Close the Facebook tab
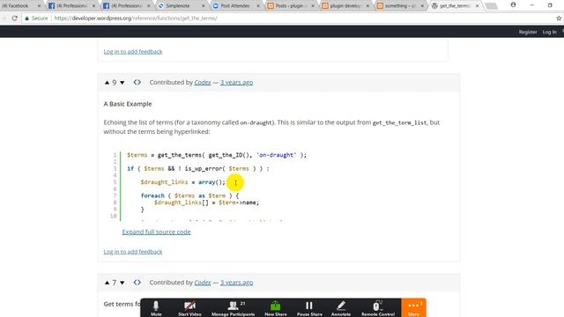 [x=39, y=6]
